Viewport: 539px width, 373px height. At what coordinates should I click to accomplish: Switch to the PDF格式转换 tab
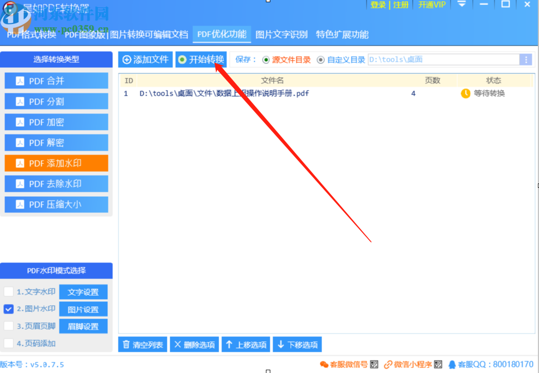click(31, 34)
